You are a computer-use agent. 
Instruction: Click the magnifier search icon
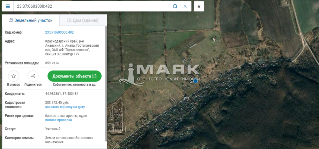point(175,6)
